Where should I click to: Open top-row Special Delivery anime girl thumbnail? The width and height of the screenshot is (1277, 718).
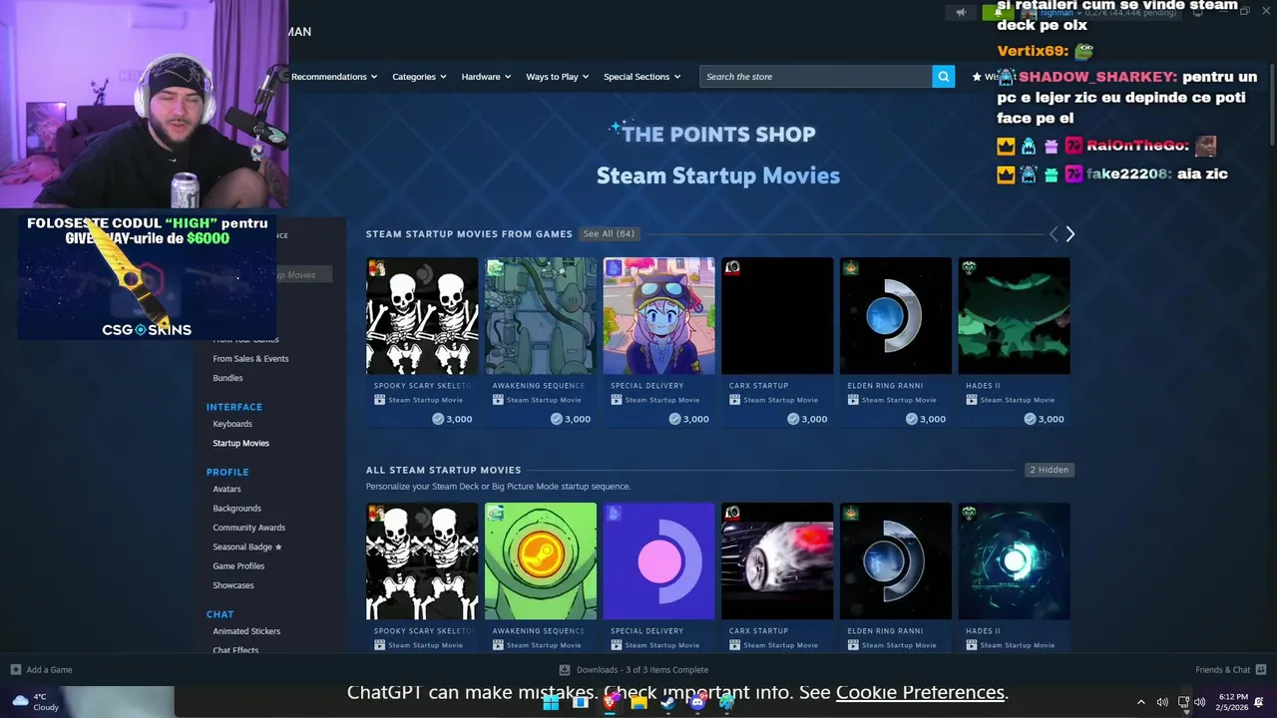(658, 315)
